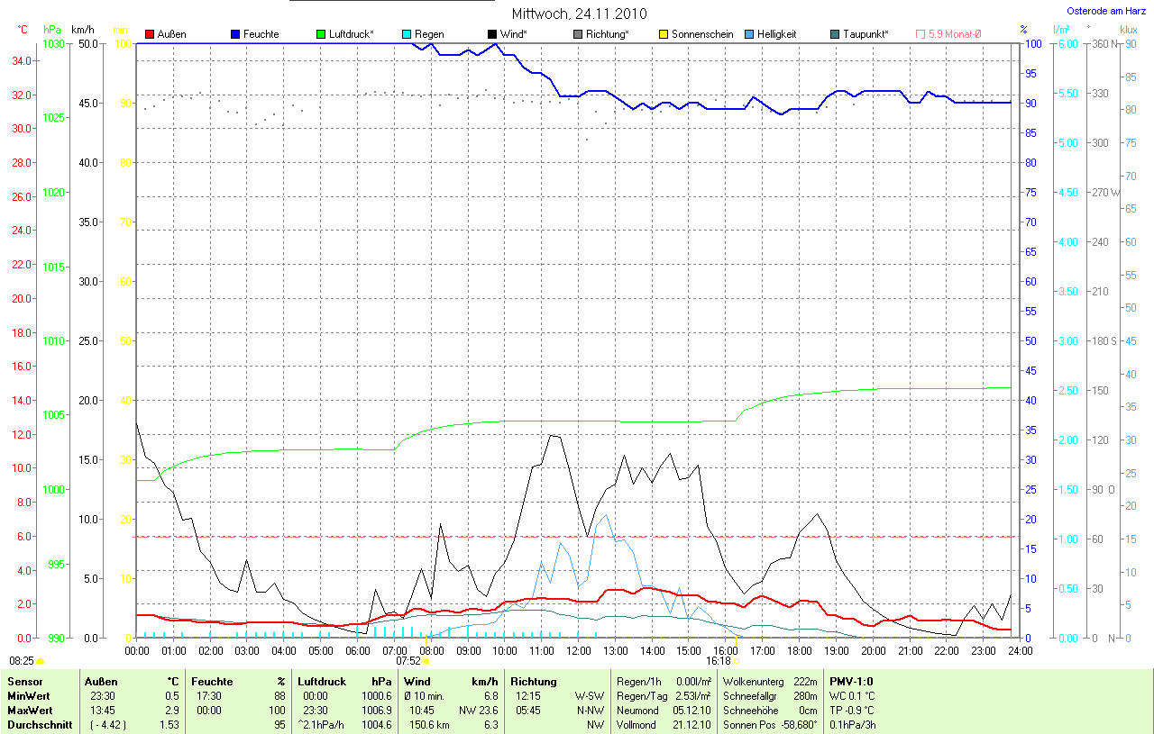Click the 12:00 time axis label
This screenshot has width=1154, height=734.
(x=578, y=649)
